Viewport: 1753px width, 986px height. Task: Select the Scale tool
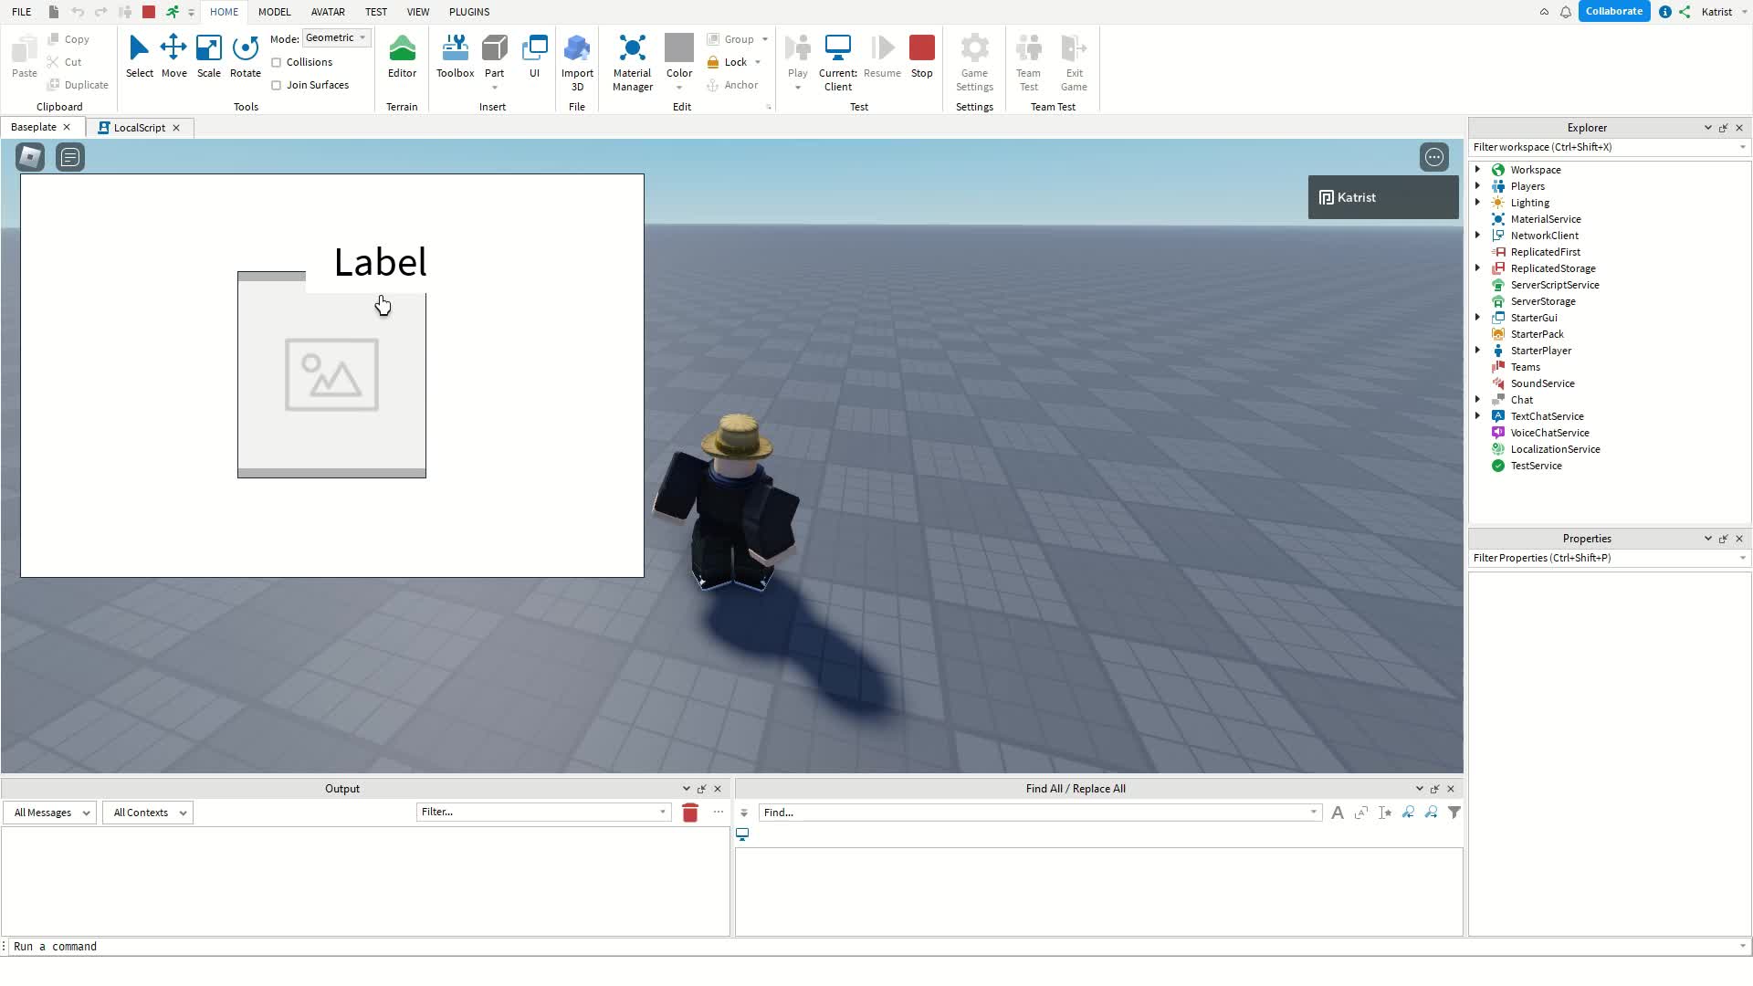[x=208, y=57]
